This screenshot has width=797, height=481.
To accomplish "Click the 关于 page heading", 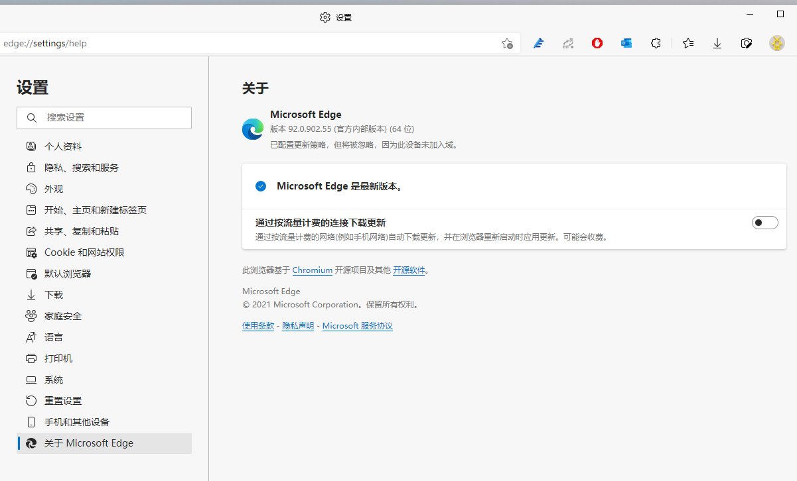I will click(x=255, y=88).
